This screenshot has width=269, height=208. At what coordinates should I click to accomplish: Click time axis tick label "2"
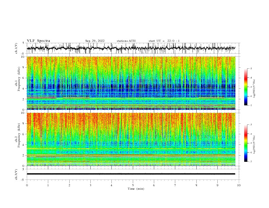coord(69,185)
